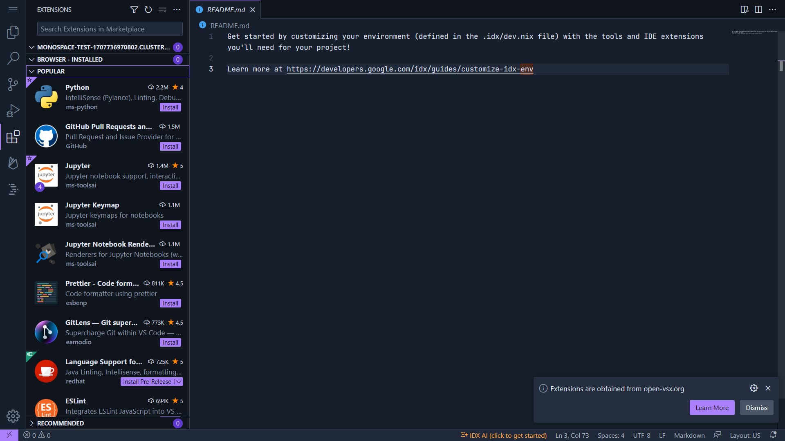
Task: Open the Source Control view
Action: (x=13, y=85)
